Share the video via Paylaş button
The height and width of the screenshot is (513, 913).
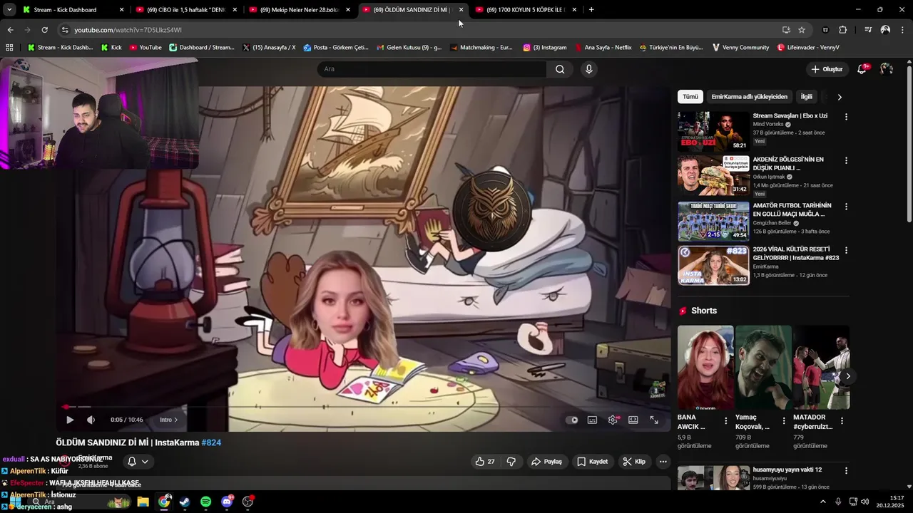click(x=547, y=462)
